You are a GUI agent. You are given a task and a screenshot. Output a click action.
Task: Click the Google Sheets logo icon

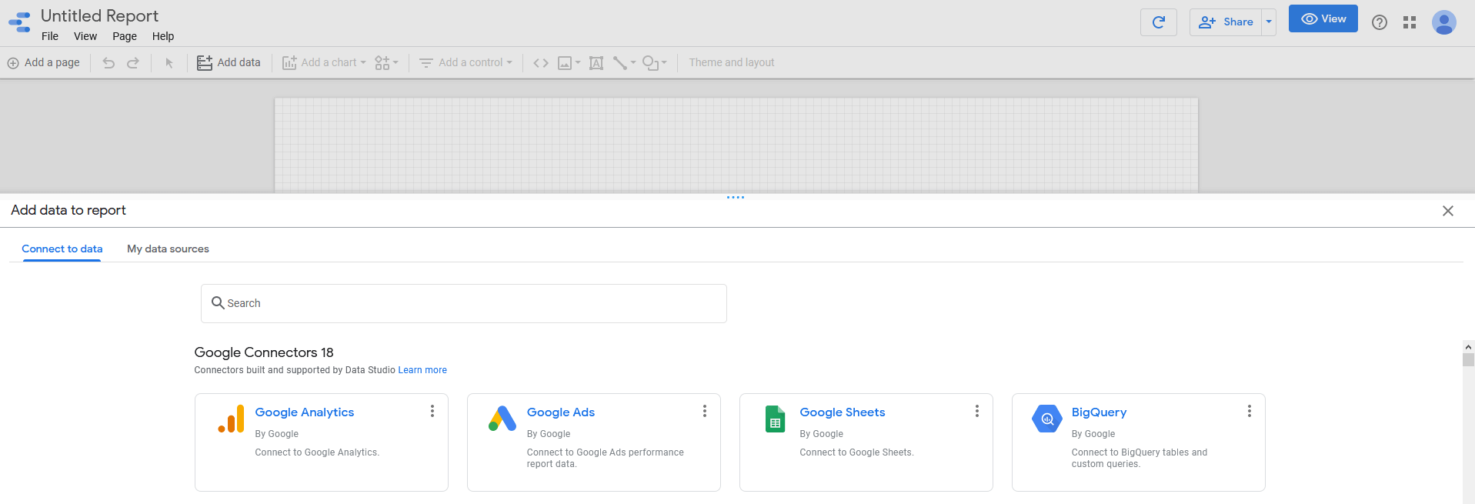[776, 419]
